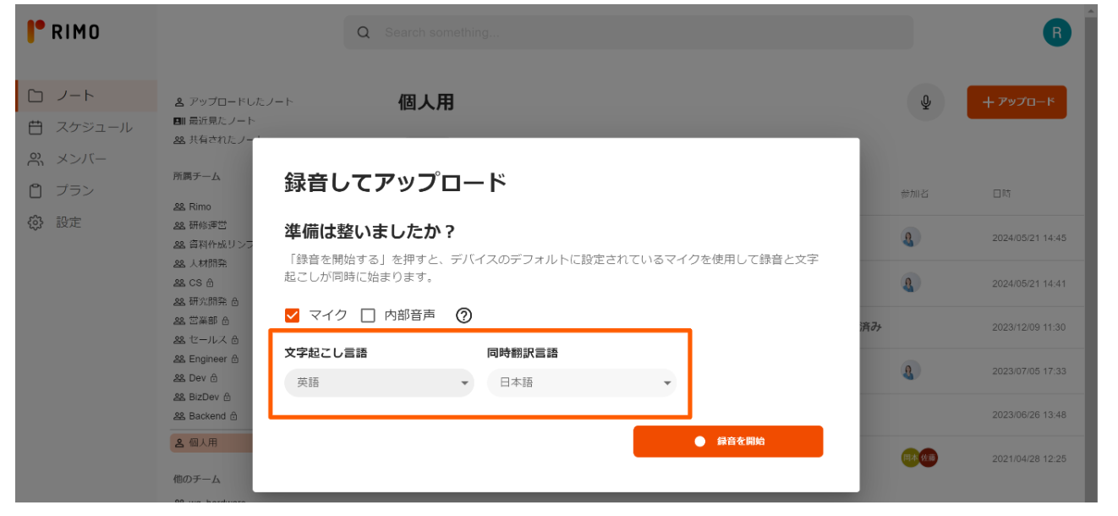Click the 佐藤 avatar in the 2021/04/28 row

coord(928,458)
